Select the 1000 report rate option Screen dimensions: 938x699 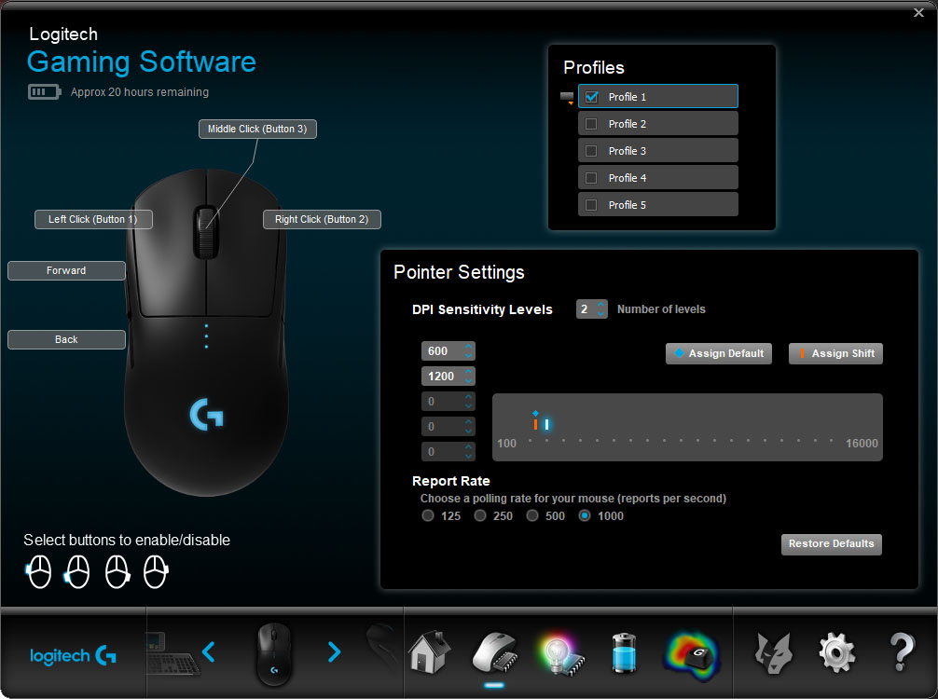(x=585, y=515)
